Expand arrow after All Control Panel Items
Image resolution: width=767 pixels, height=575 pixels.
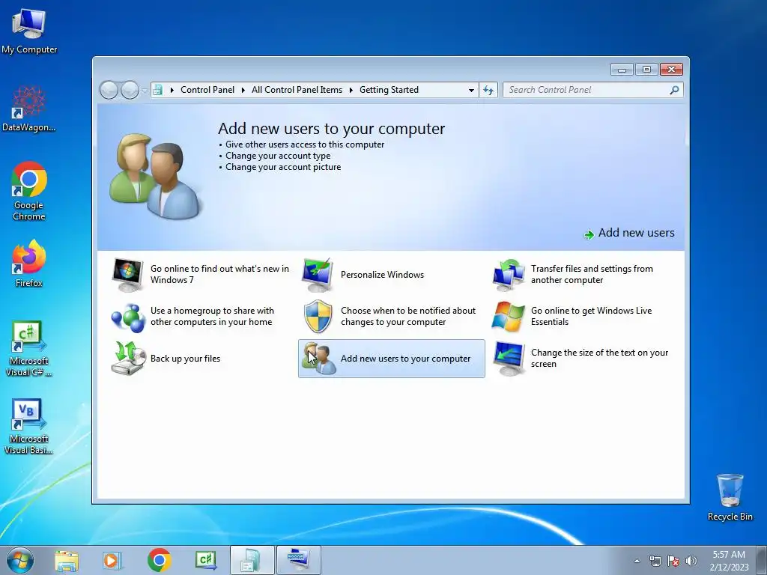(x=351, y=90)
